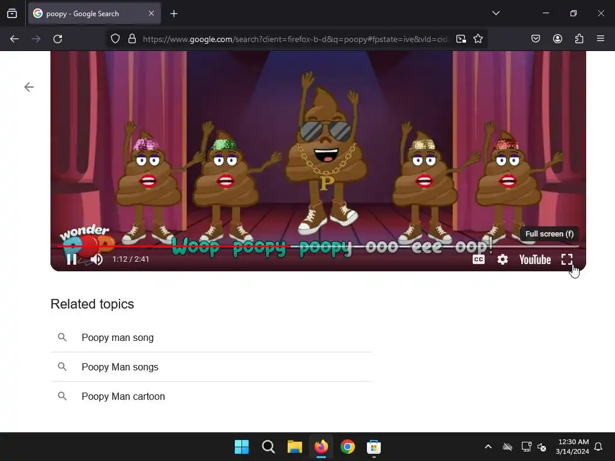Image resolution: width=615 pixels, height=461 pixels.
Task: Open network status tray icon
Action: coord(526,447)
